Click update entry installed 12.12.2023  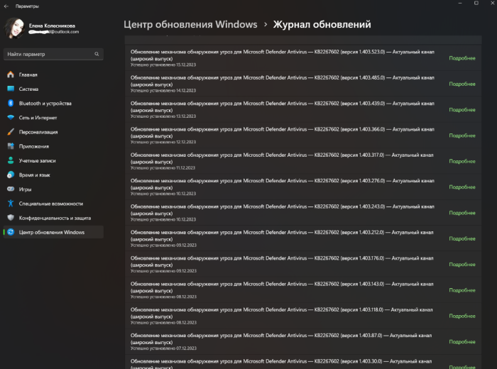[303, 136]
